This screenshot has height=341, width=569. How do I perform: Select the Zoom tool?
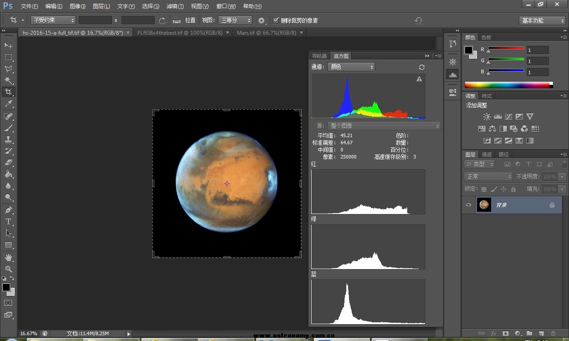[8, 269]
